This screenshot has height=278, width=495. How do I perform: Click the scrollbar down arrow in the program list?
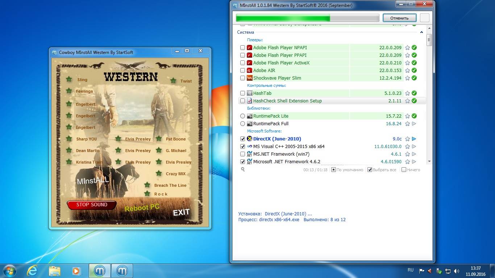[x=429, y=161]
